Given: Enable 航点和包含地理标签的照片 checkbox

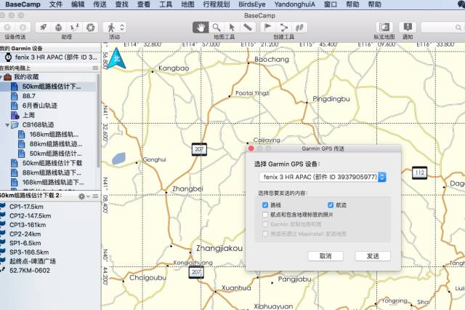Looking at the screenshot, I should [265, 215].
